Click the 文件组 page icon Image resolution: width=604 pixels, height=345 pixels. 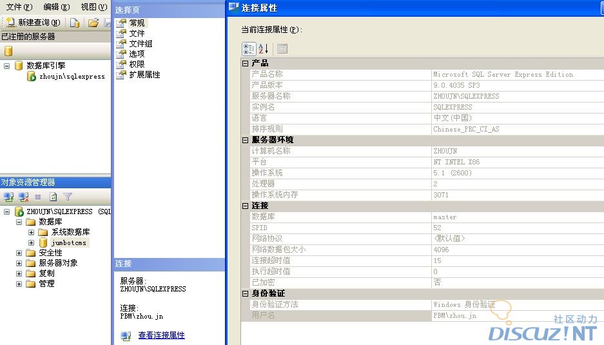121,44
